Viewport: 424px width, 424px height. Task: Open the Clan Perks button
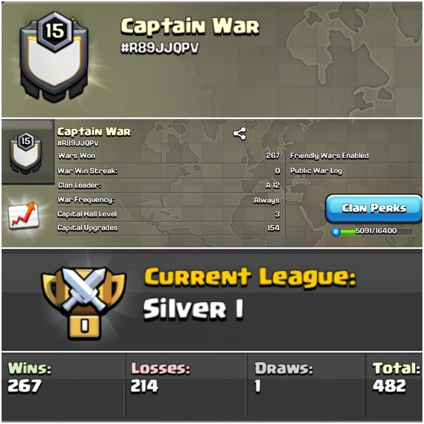pos(373,208)
